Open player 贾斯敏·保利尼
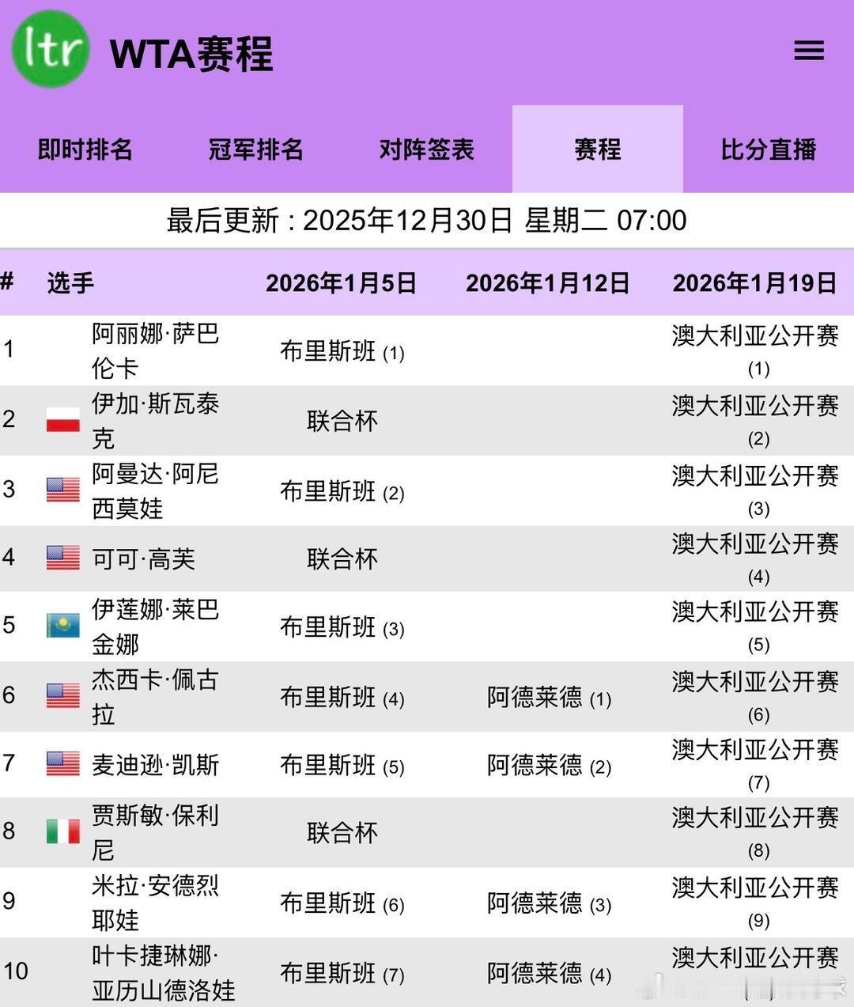 point(156,832)
